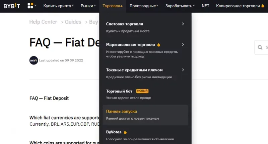Click the Умные сделки стали проще text
The width and height of the screenshot is (268, 144).
pyautogui.click(x=128, y=98)
